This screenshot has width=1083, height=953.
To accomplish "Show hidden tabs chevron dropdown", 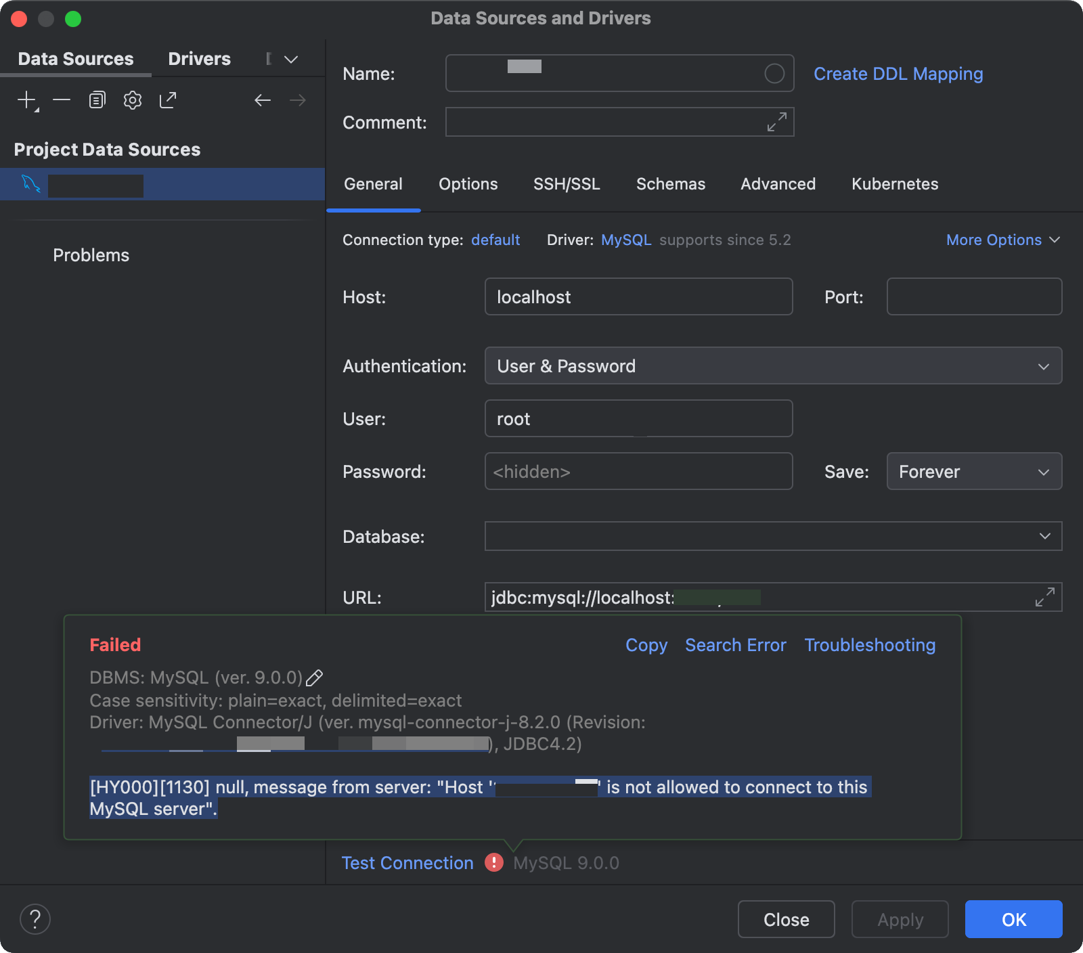I will (291, 60).
